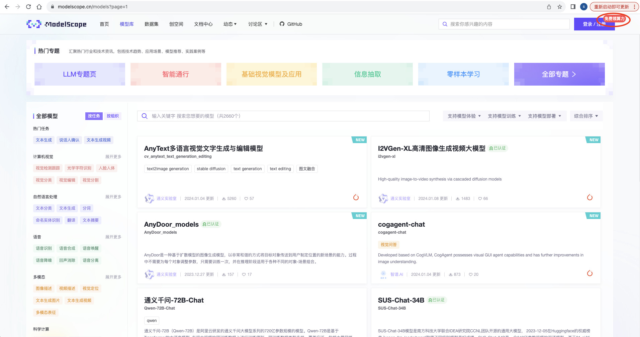The image size is (640, 337).
Task: Click the model keyword search field
Action: tap(283, 116)
